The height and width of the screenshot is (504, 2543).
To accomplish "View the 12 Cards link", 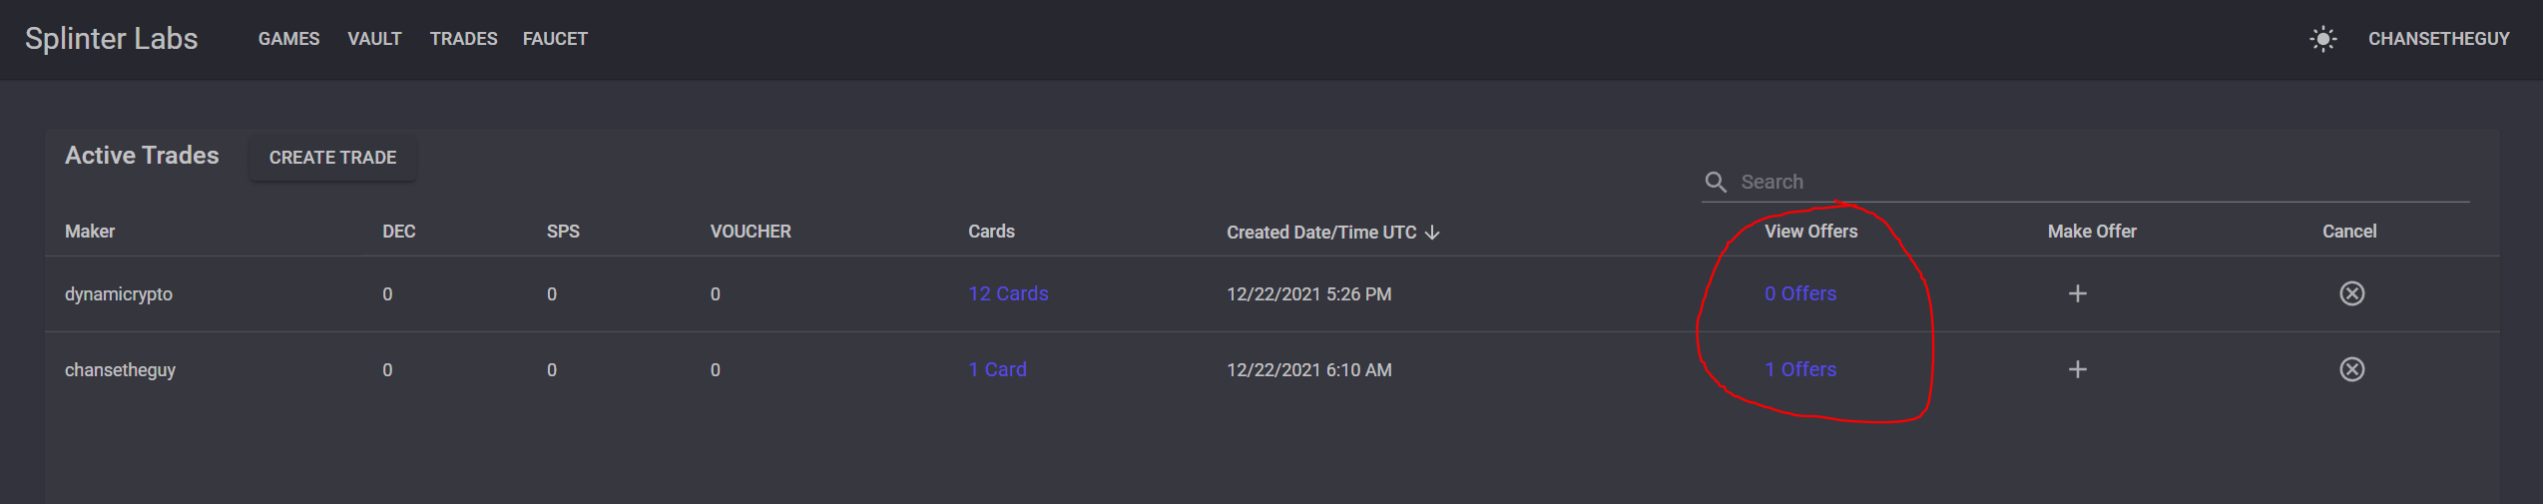I will (1008, 293).
